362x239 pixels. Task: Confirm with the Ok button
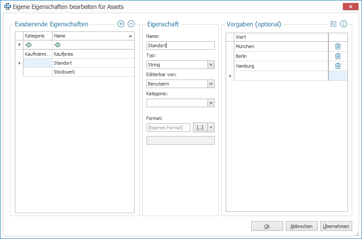[x=267, y=226]
